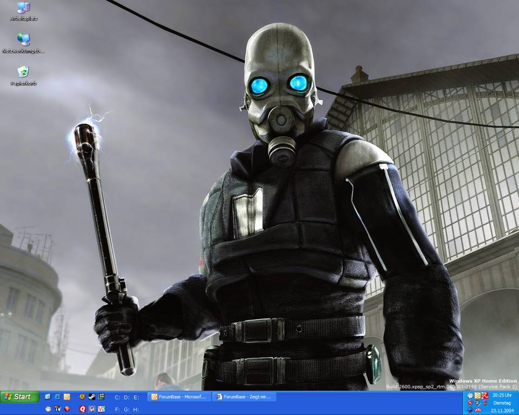The width and height of the screenshot is (519, 415).
Task: Launch Half-Life from the quick launch bar
Action: (x=82, y=397)
